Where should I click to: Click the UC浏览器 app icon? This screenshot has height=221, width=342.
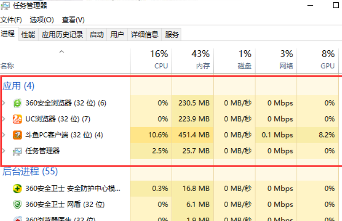pyautogui.click(x=17, y=119)
